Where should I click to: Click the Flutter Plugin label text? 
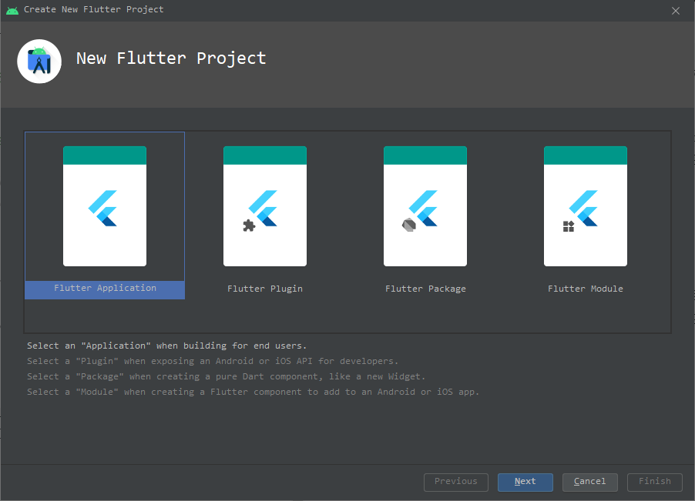coord(264,288)
